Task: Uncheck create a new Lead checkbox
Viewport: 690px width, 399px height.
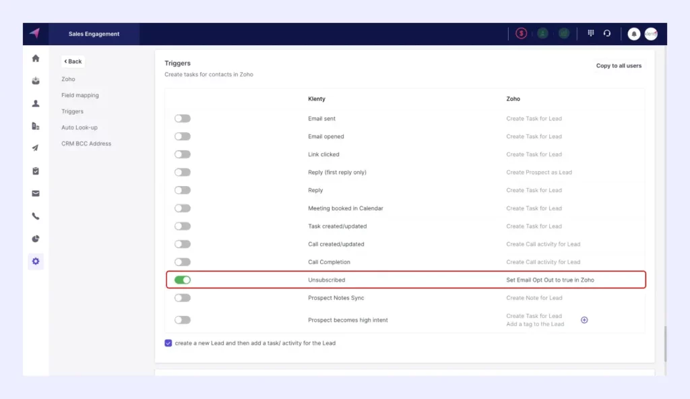Action: [168, 342]
